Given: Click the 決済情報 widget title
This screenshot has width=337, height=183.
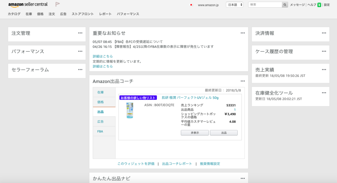Looking at the screenshot, I should pos(265,33).
